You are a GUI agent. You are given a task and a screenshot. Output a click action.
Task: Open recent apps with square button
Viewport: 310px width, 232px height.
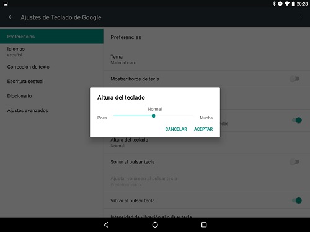[x=204, y=225]
